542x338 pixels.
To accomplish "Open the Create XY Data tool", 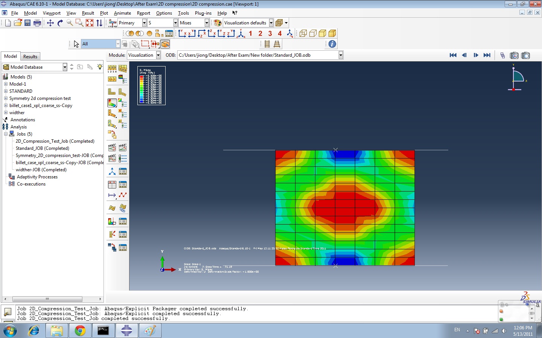I will [x=112, y=184].
